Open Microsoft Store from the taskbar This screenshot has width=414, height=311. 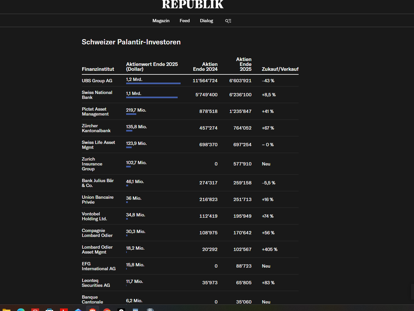[50, 309]
